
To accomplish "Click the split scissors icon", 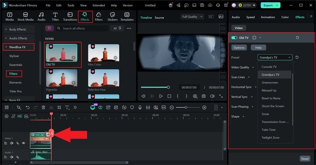I will coord(51,108).
